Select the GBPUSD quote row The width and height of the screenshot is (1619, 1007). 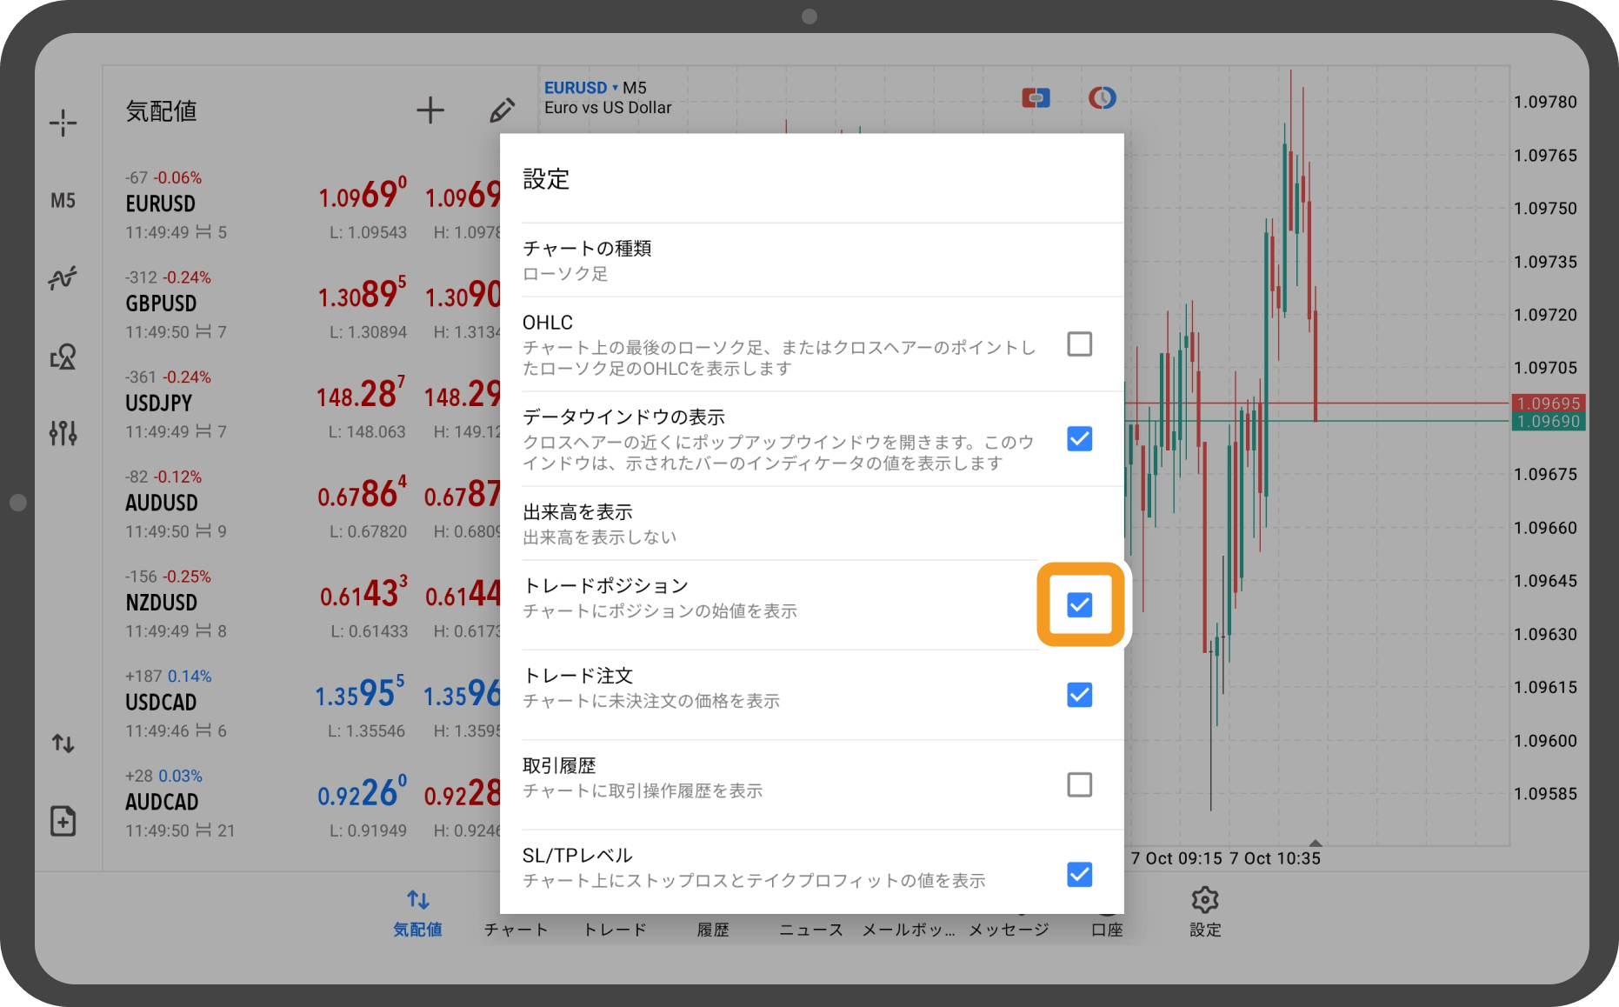pos(302,305)
